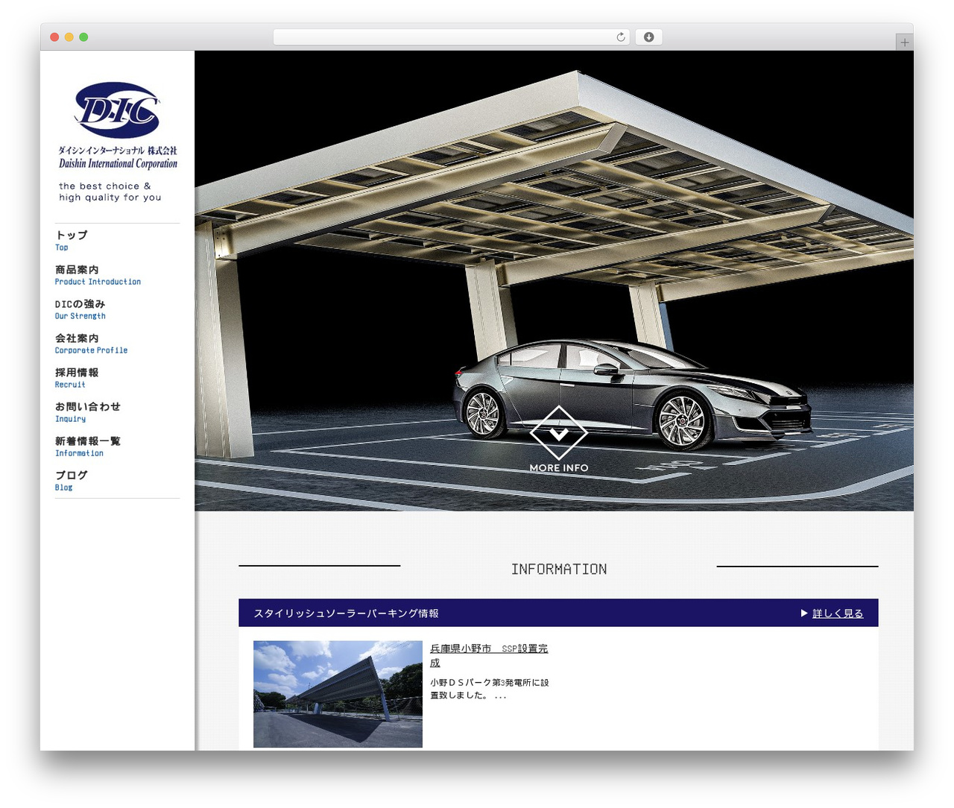Click the browser reload icon

(x=621, y=37)
